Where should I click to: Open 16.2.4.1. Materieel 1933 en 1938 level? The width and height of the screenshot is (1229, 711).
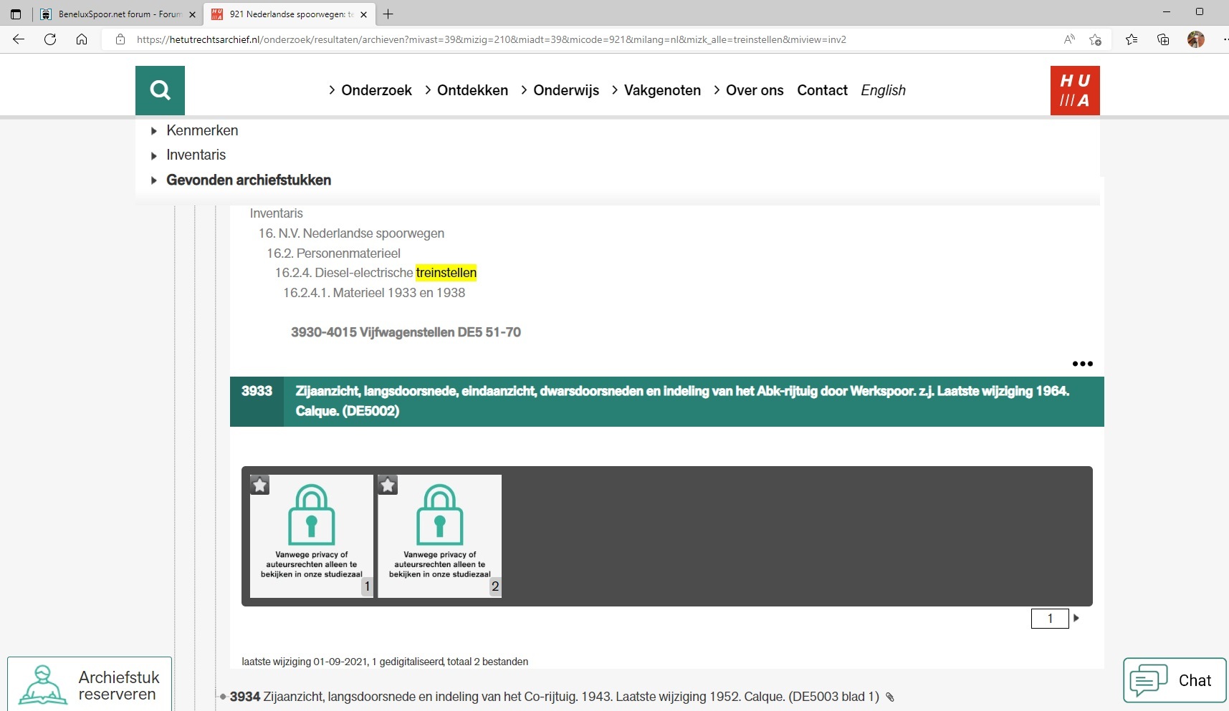(x=374, y=293)
